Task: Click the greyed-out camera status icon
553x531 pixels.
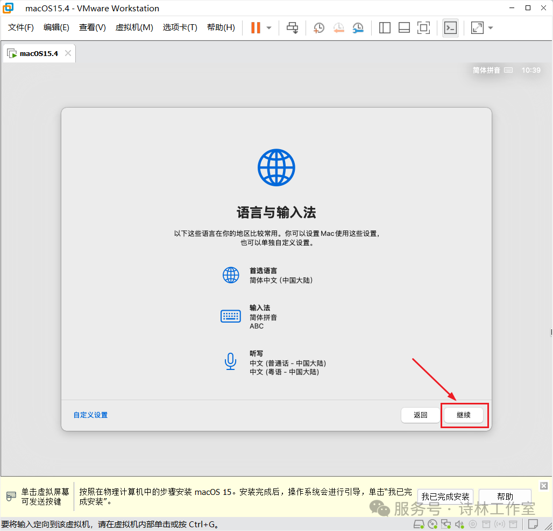Action: coord(473,525)
